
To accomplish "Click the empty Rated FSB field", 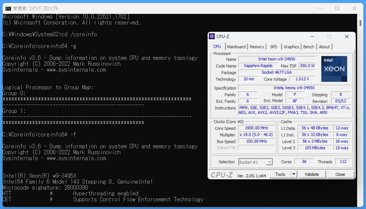I will pos(257,148).
